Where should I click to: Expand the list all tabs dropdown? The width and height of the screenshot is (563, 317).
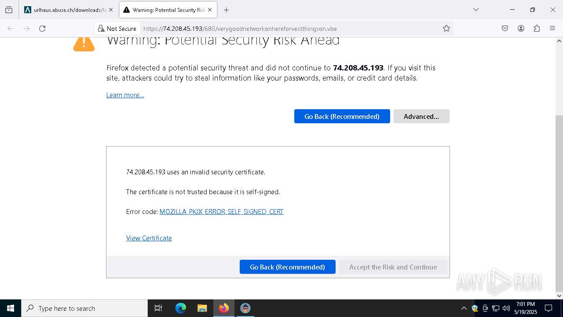point(475,10)
